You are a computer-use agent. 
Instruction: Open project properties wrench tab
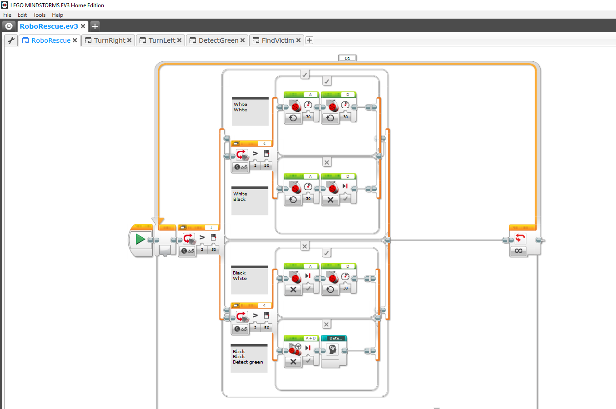(x=11, y=40)
